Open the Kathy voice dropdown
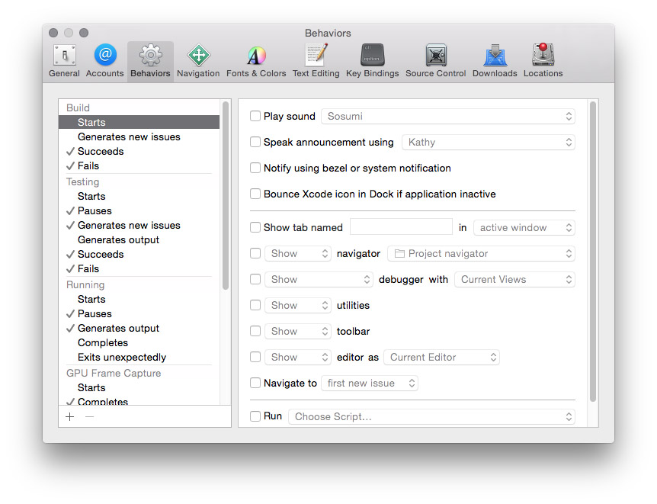The height and width of the screenshot is (504, 657). (489, 142)
